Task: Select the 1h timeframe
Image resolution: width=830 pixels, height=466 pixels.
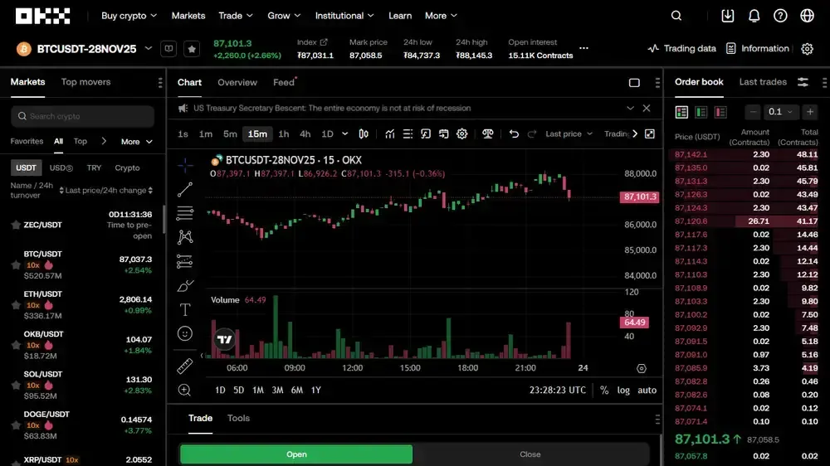Action: pos(284,133)
